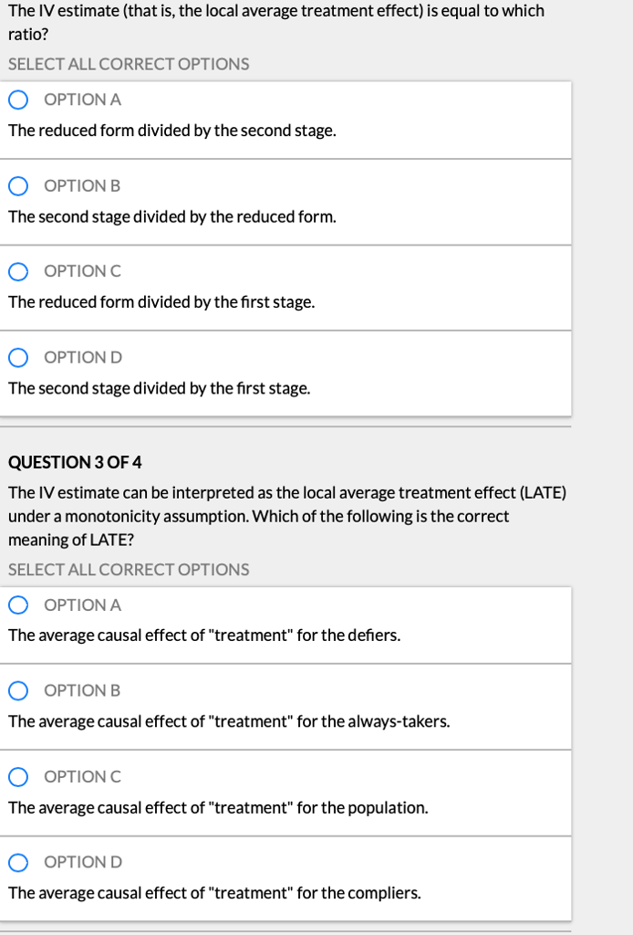Select Option B about always-takers
This screenshot has height=935, width=633.
tap(17, 690)
